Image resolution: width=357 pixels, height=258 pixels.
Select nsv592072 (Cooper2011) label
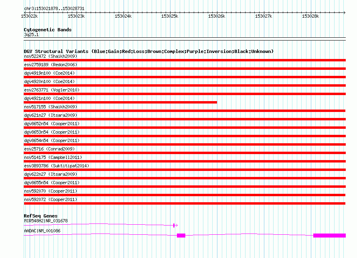pyautogui.click(x=51, y=199)
